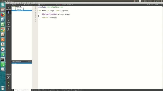This screenshot has height=91, width=163.
Task: Open the Welcome mode
Action: 8,8
